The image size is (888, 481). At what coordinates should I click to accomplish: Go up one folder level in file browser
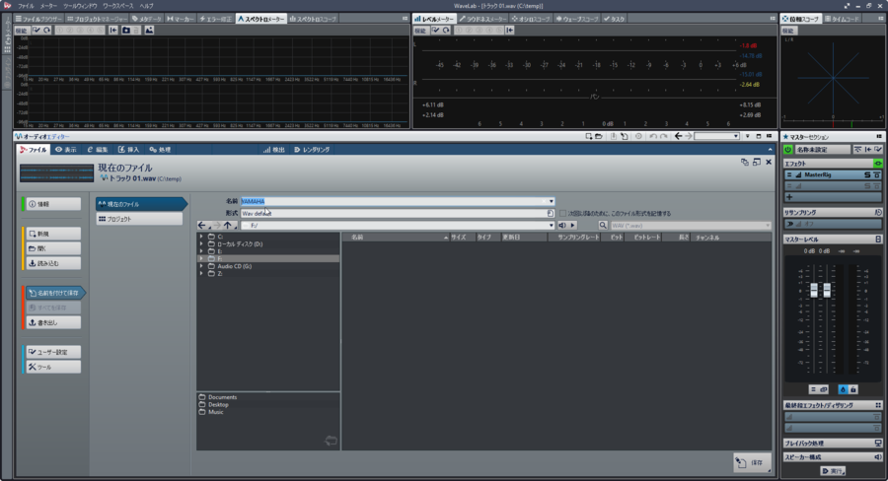click(228, 225)
